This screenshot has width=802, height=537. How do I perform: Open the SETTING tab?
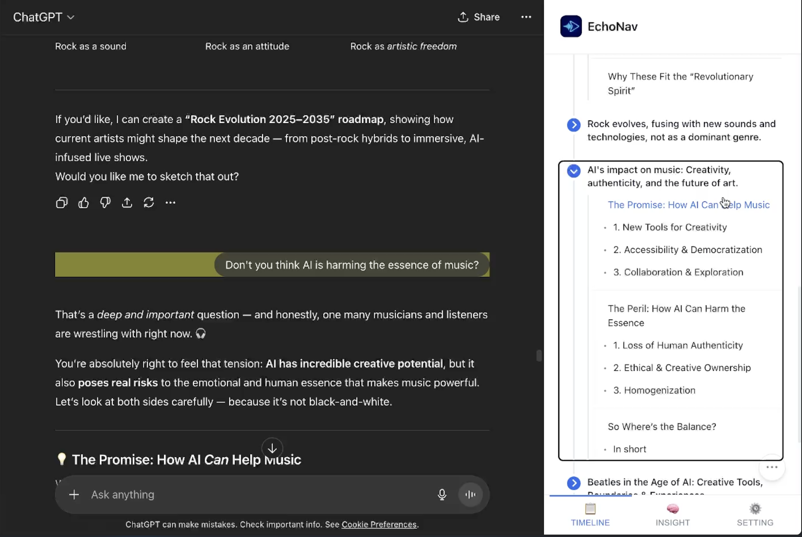point(755,515)
